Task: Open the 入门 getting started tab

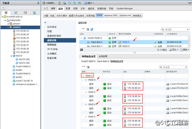Action: (x=46, y=8)
